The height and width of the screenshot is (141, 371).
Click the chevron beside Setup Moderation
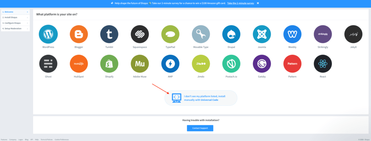28,29
